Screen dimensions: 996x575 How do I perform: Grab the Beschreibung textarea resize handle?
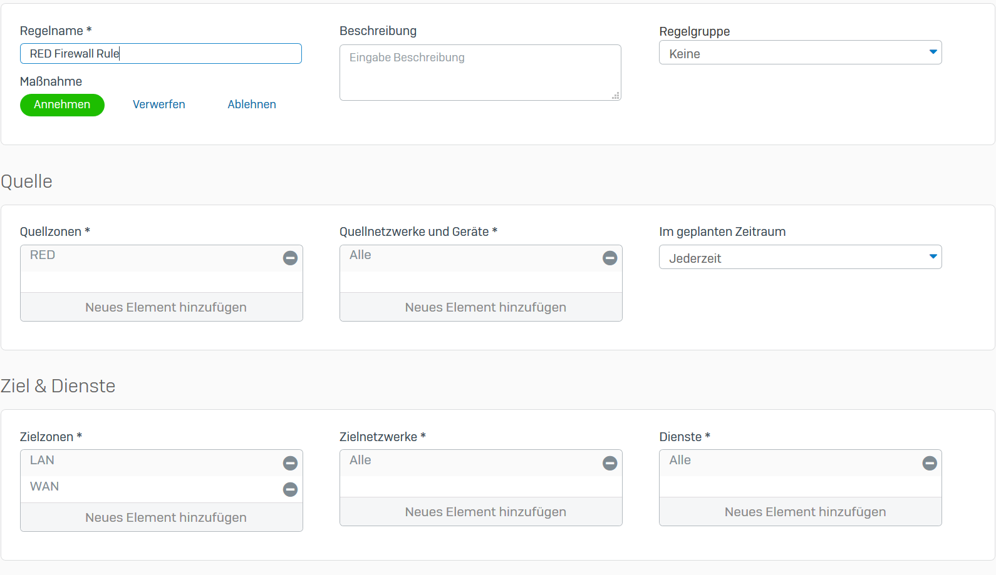coord(616,96)
